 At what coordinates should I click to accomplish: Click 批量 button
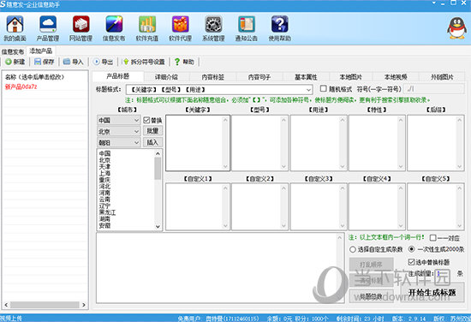(152, 131)
